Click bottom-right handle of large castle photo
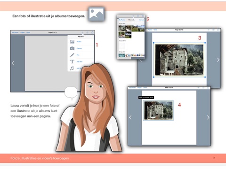The image size is (226, 169). pyautogui.click(x=205, y=77)
